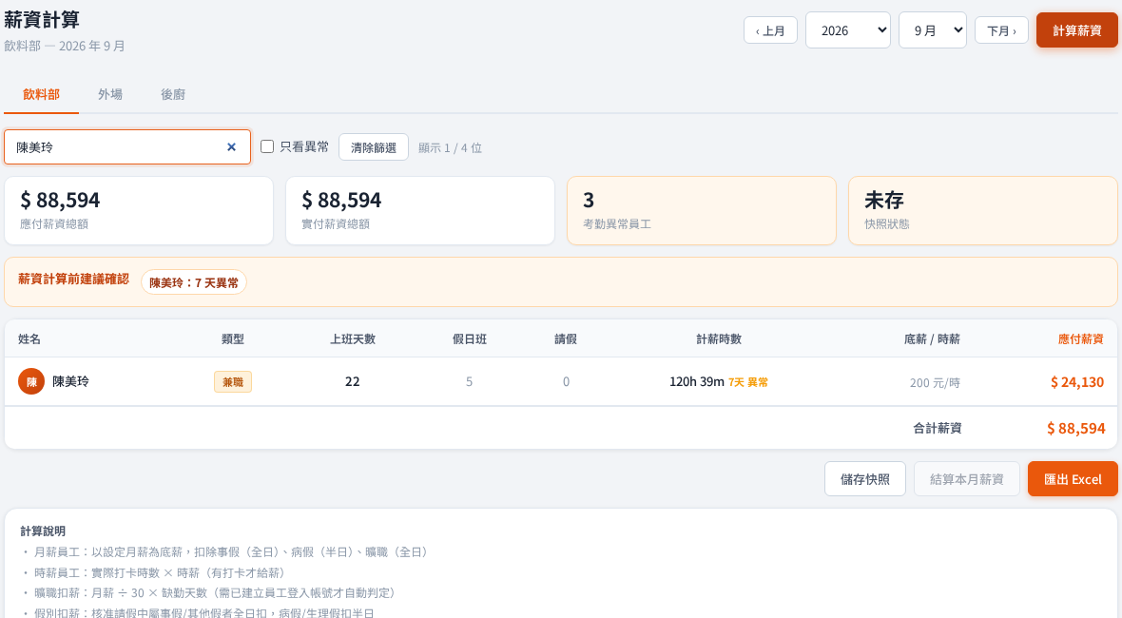Click the 快照狀態 未存 card
The image size is (1122, 618).
[x=982, y=210]
